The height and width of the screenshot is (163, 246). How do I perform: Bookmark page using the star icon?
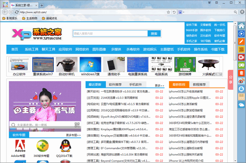click(169, 12)
